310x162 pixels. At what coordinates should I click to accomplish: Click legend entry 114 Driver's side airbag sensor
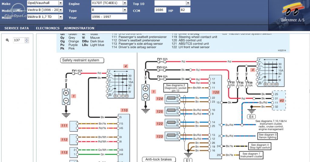click(134, 47)
